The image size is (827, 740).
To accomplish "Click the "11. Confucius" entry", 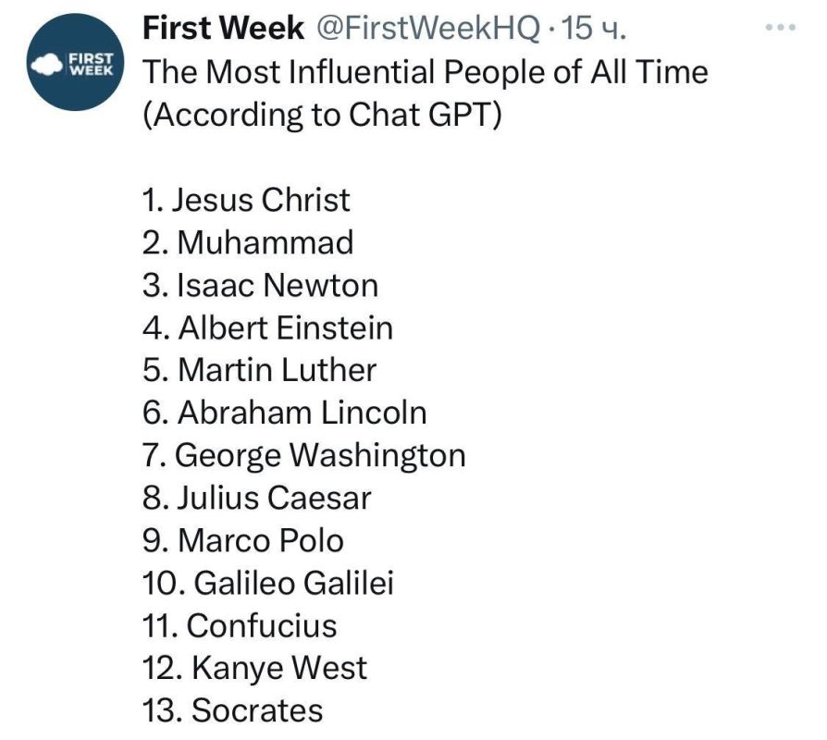I will [x=240, y=625].
